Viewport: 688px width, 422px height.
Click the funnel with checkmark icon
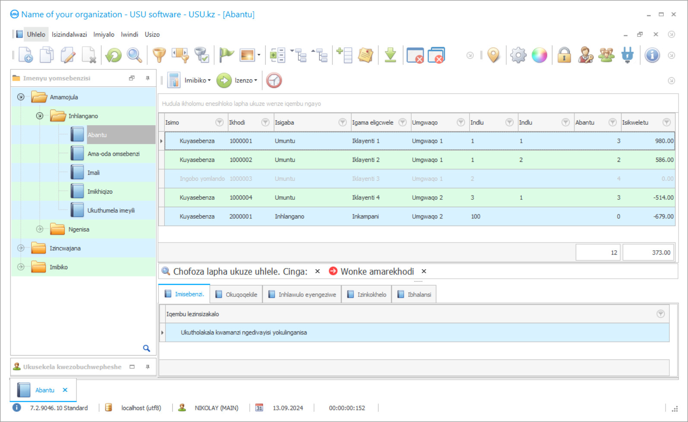pos(201,55)
